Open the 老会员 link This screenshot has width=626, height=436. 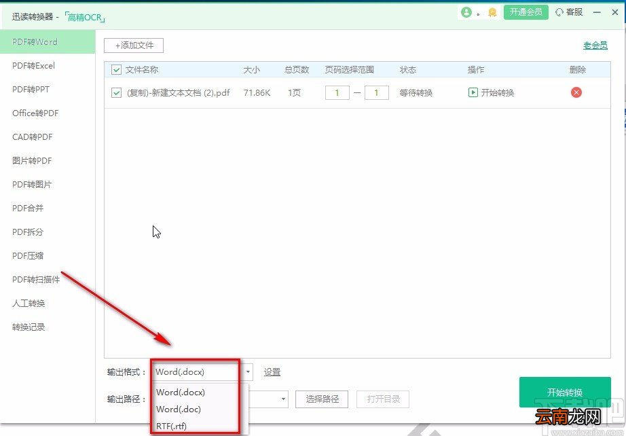pos(595,46)
